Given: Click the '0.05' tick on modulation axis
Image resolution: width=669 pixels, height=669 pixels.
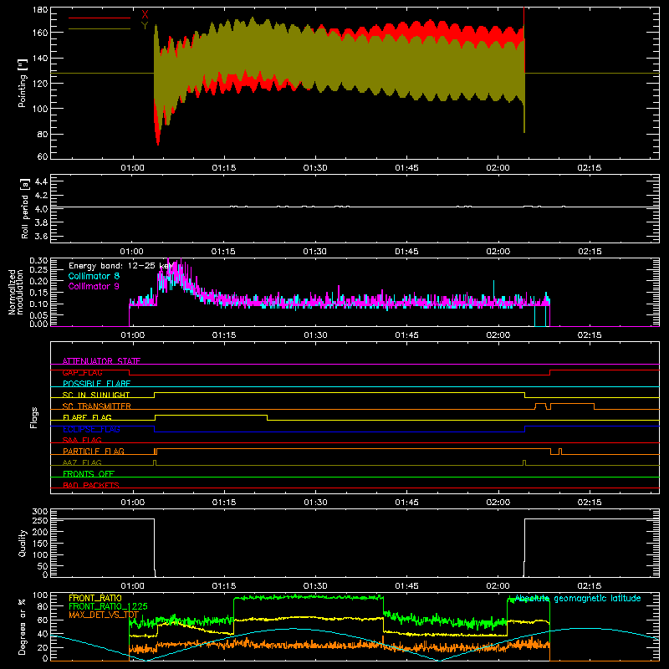Looking at the screenshot, I should click(38, 315).
